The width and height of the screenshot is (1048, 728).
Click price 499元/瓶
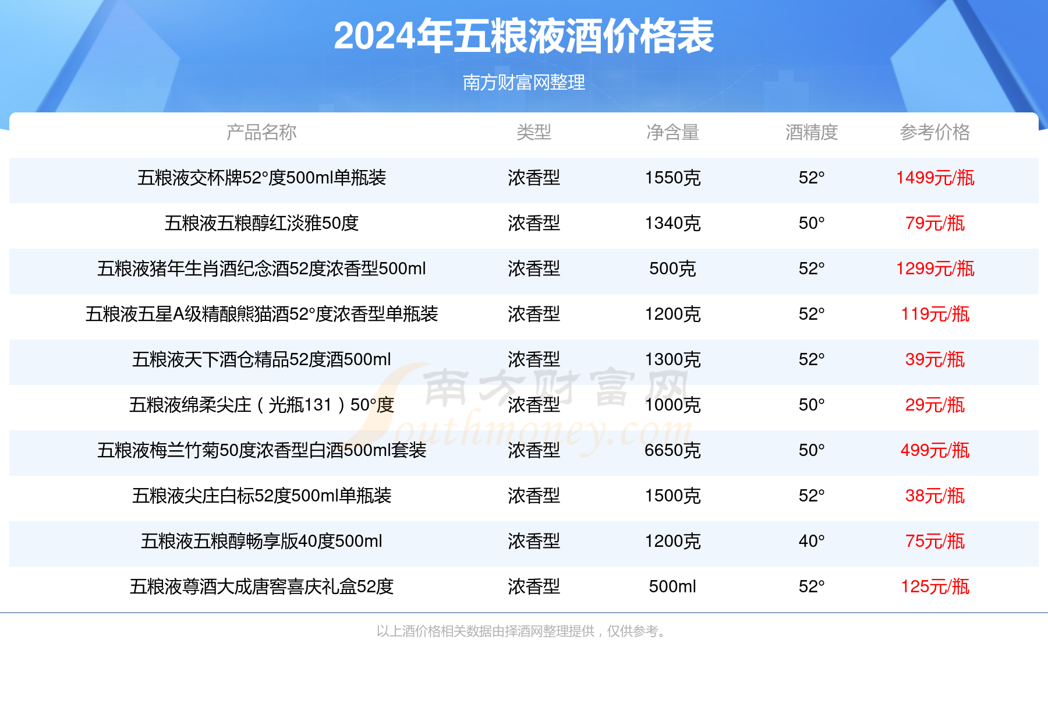pyautogui.click(x=935, y=450)
